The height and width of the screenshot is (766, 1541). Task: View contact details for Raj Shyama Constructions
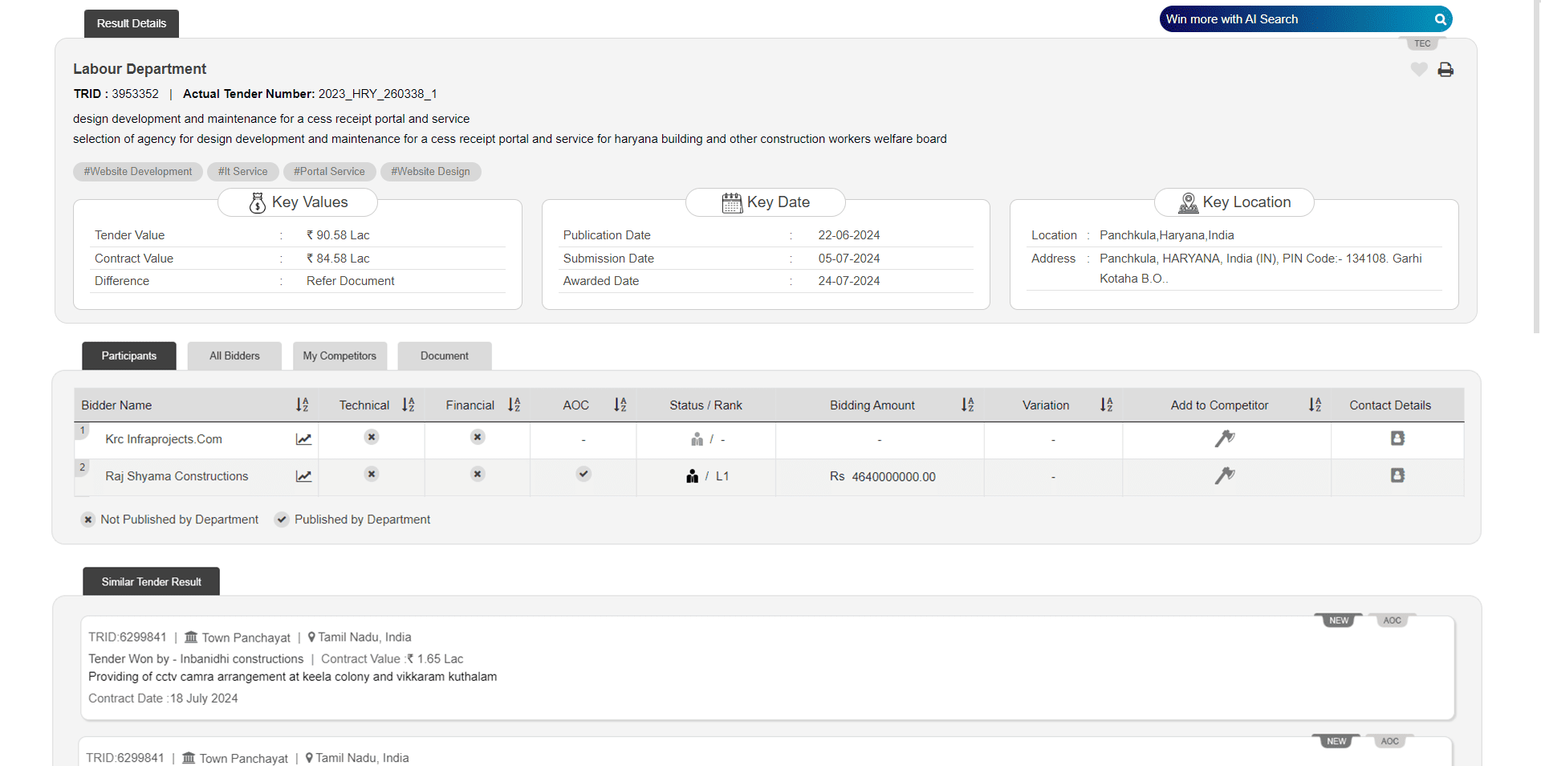[x=1397, y=475]
